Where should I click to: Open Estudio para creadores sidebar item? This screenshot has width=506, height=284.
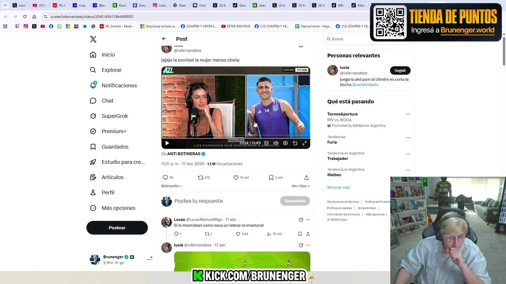coord(117,162)
